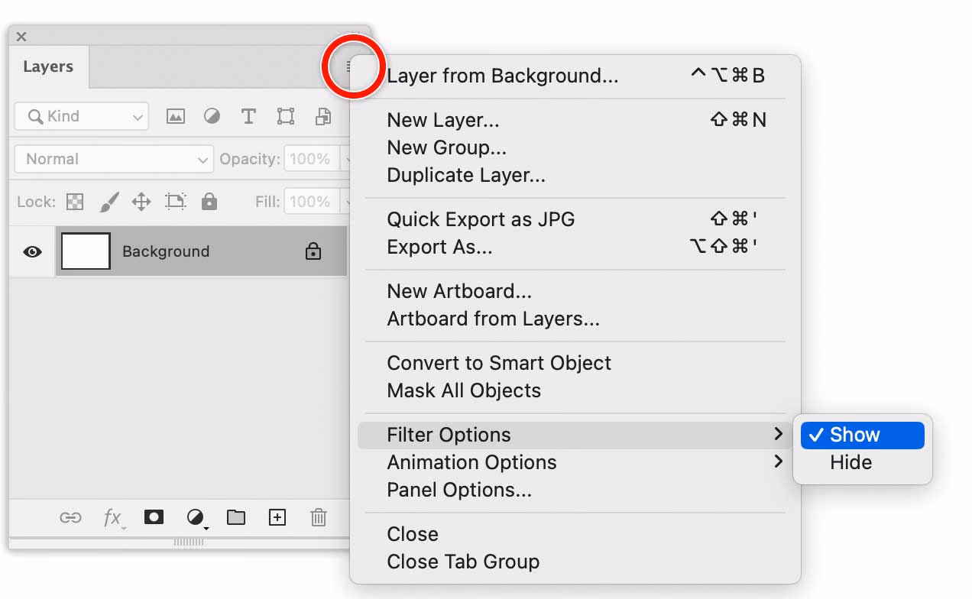972x599 pixels.
Task: Open the Kind filter dropdown
Action: [x=80, y=116]
